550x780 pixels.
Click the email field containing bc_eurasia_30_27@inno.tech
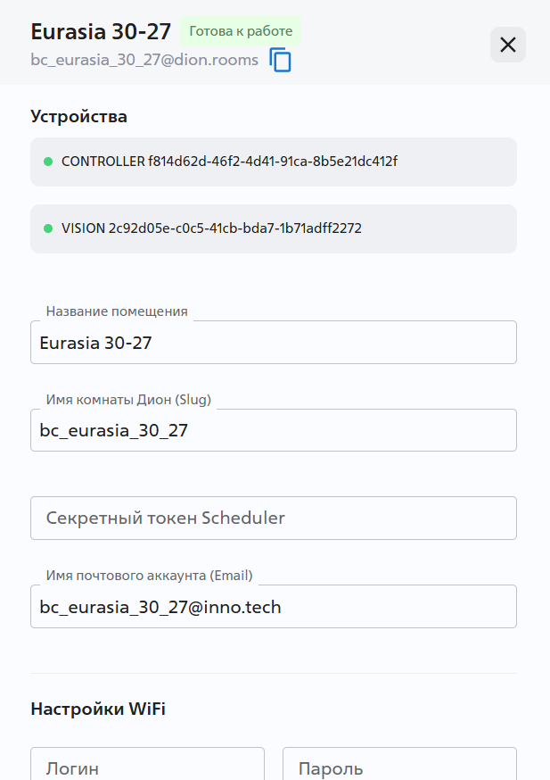(x=273, y=607)
